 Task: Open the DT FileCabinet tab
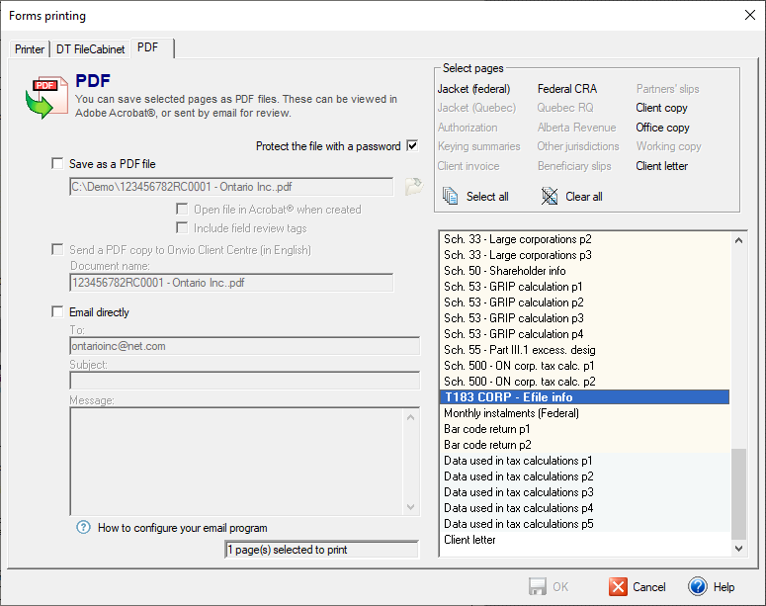(90, 48)
